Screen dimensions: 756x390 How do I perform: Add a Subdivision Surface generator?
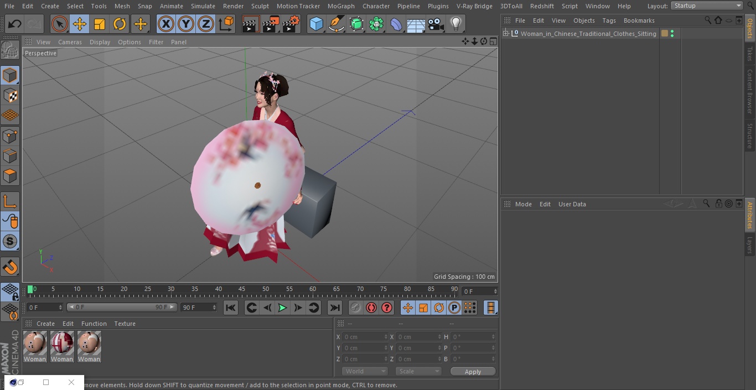click(x=356, y=24)
